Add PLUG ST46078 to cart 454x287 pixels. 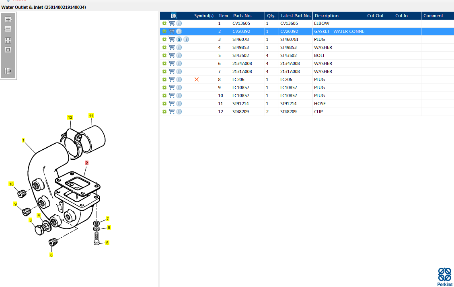click(x=172, y=39)
